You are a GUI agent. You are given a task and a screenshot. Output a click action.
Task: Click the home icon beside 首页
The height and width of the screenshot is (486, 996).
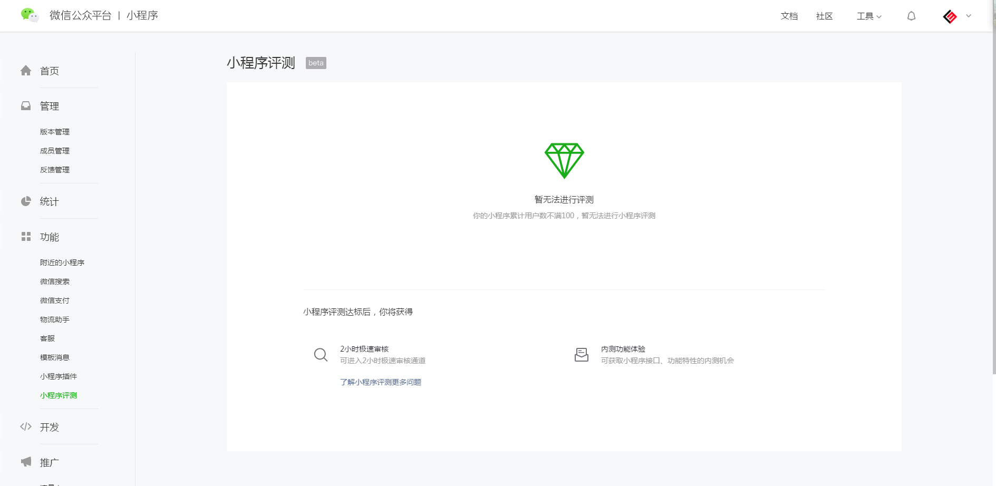pyautogui.click(x=26, y=70)
